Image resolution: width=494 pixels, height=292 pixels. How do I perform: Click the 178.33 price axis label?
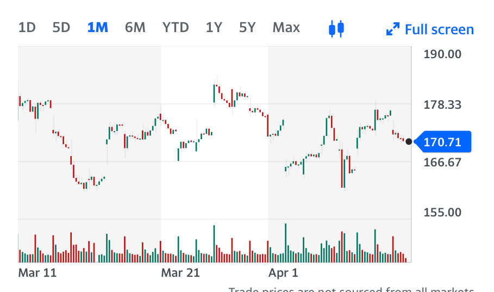pyautogui.click(x=442, y=104)
